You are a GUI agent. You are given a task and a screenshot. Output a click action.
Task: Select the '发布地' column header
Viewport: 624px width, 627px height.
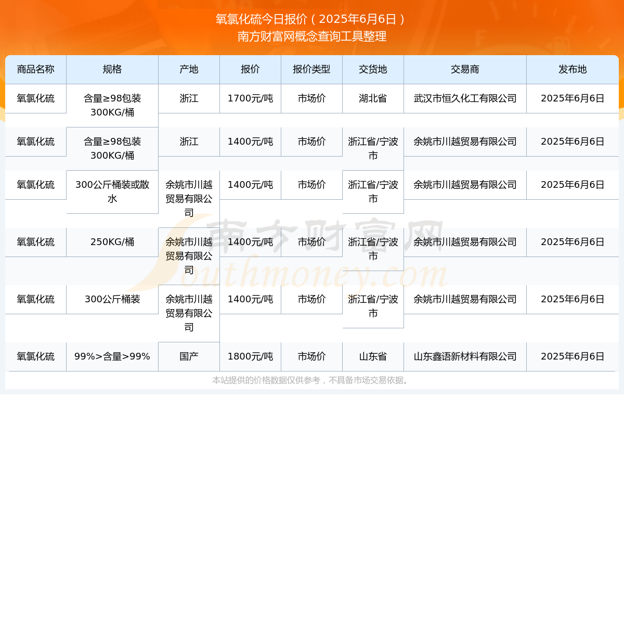[x=573, y=69]
